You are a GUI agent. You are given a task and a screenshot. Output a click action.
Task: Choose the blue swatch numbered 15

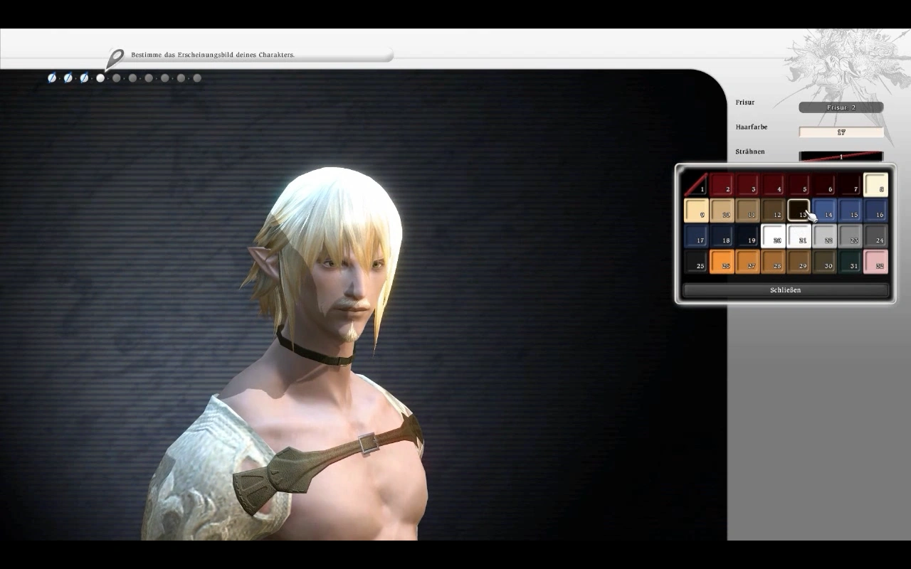click(850, 211)
